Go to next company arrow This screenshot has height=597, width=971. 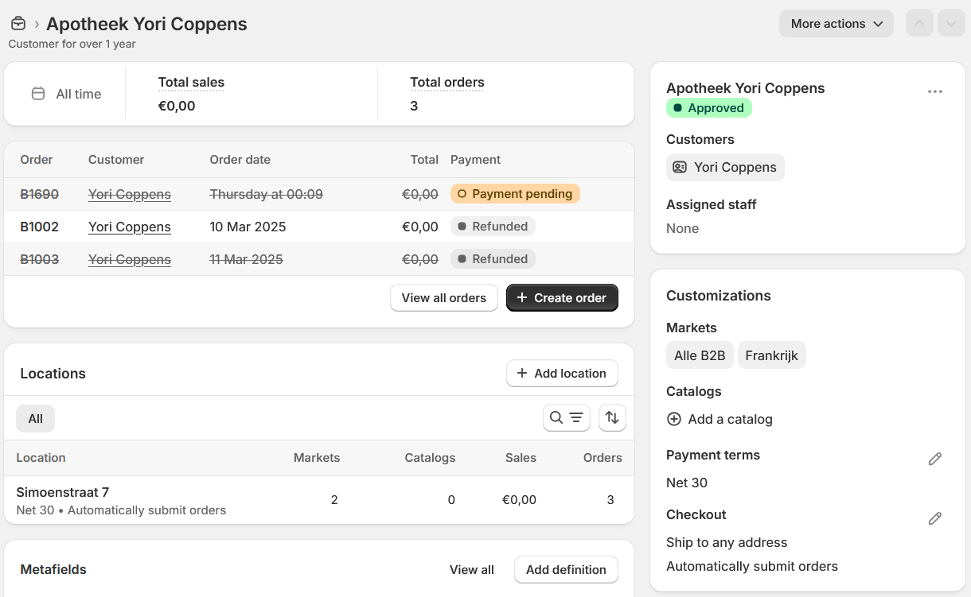pos(951,23)
